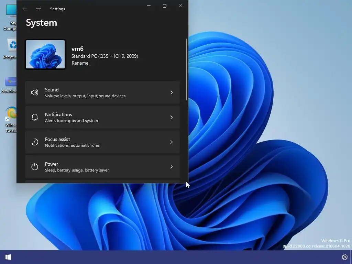Minimize the Settings window
Screen dimensions: 352x264
pyautogui.click(x=149, y=6)
